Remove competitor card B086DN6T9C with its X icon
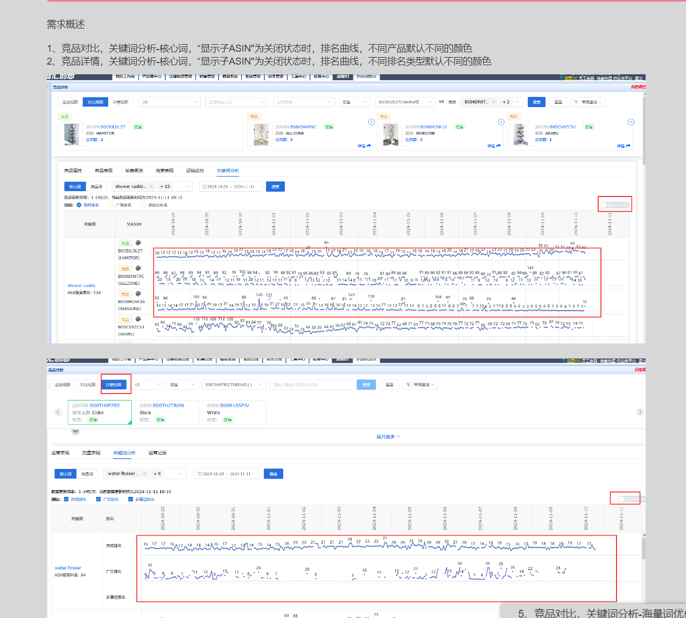 [x=372, y=122]
